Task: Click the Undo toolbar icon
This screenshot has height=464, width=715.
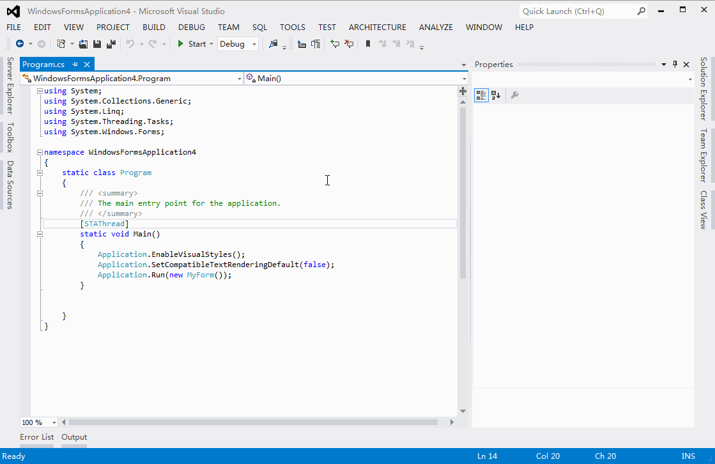Action: point(130,43)
